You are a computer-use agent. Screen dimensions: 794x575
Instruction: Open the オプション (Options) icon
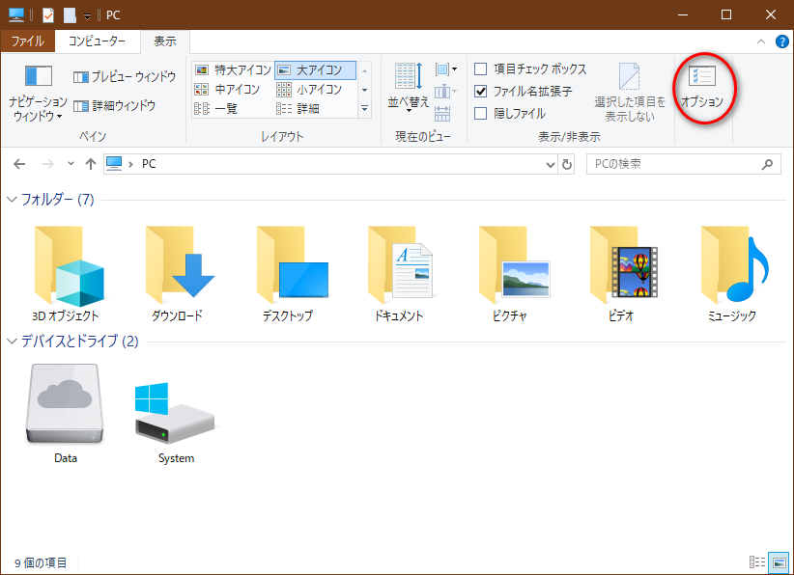(702, 85)
